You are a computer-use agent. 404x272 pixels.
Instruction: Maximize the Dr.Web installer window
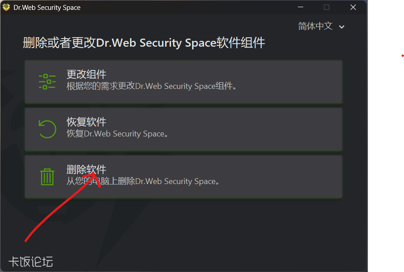pos(327,7)
